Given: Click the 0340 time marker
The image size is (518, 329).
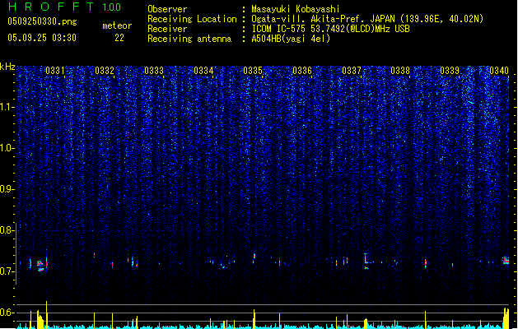Looking at the screenshot, I should point(499,71).
